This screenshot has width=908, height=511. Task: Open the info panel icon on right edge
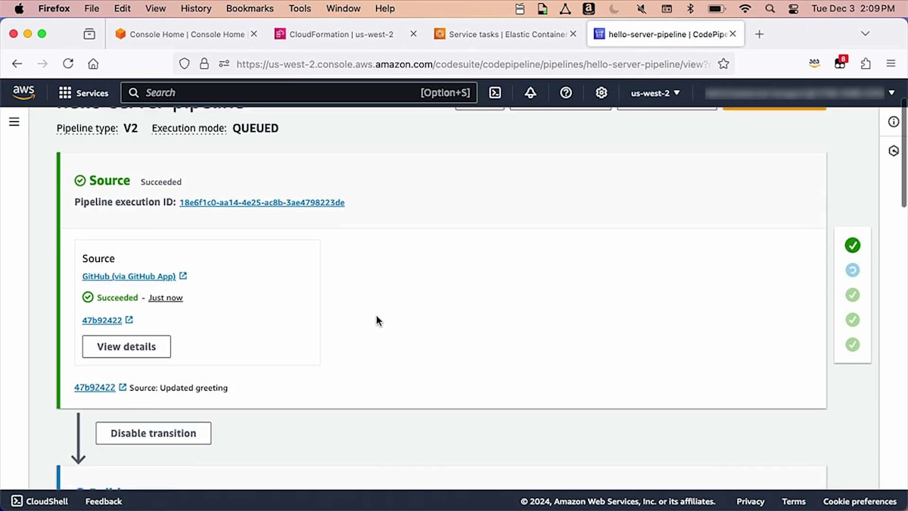click(x=894, y=122)
